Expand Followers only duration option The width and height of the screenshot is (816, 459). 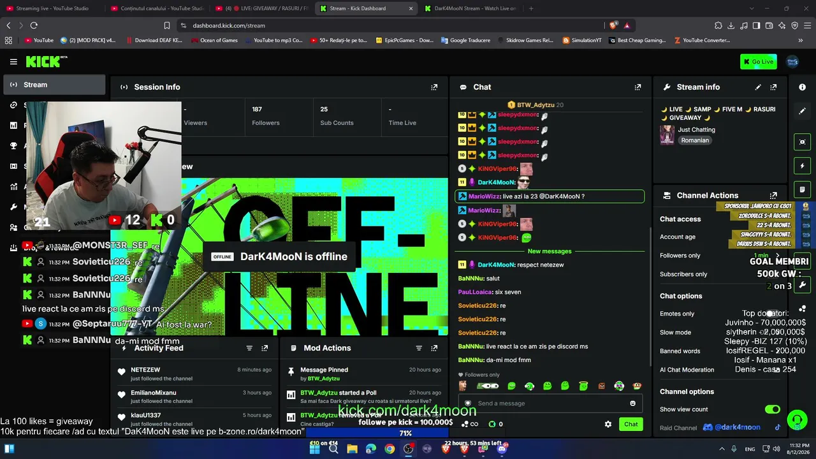pyautogui.click(x=777, y=256)
